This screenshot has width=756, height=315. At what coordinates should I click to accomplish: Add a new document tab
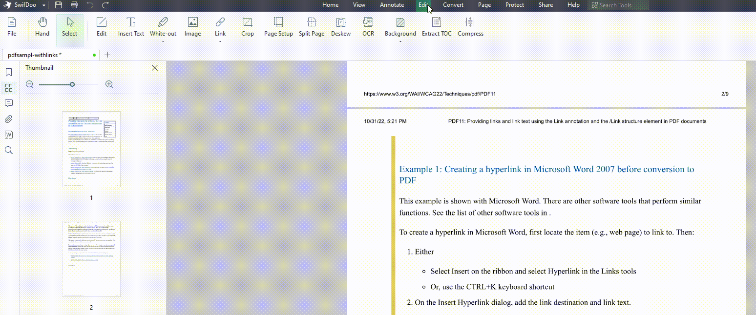tap(107, 55)
